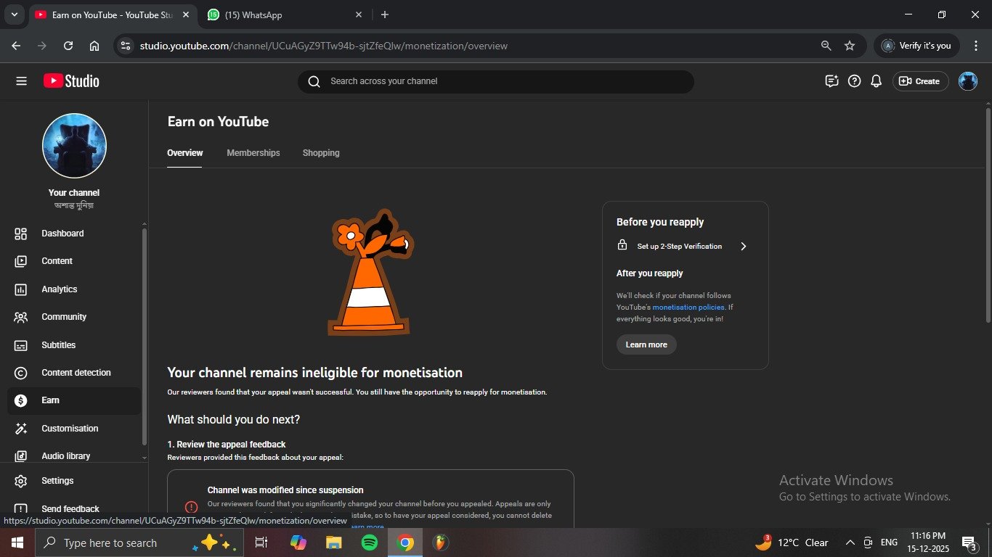Open the help question mark icon

coord(854,81)
